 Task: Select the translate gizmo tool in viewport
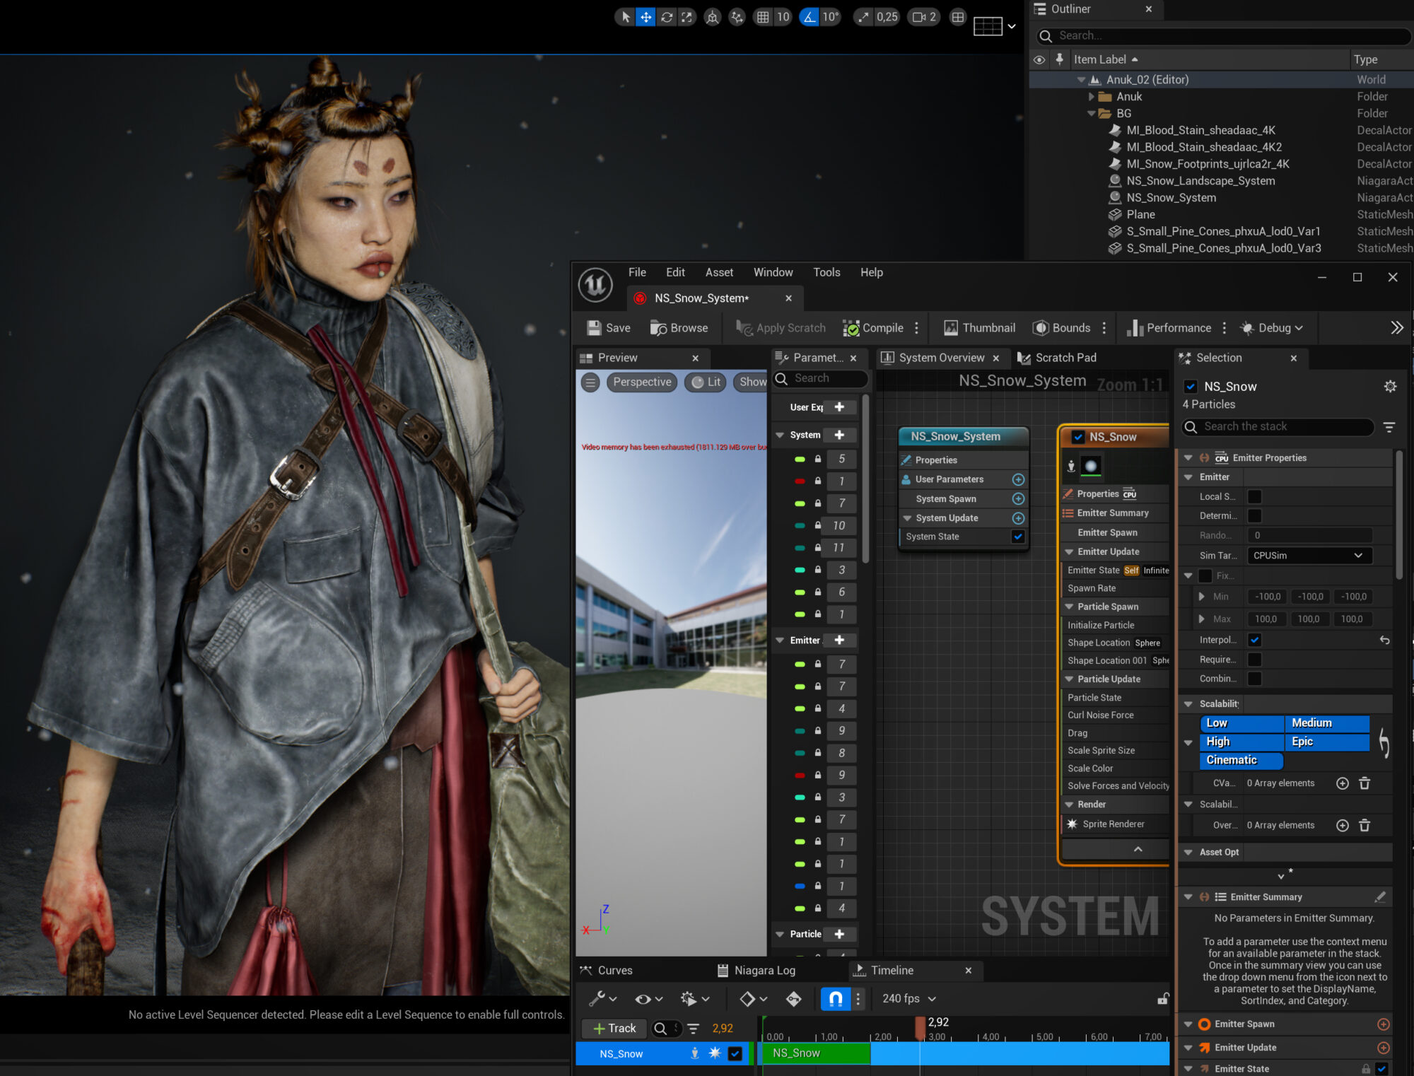click(645, 17)
